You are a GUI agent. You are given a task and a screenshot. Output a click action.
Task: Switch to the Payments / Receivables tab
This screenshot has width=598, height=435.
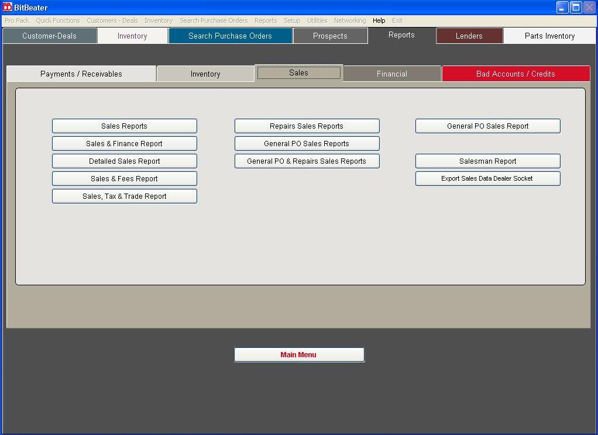81,74
